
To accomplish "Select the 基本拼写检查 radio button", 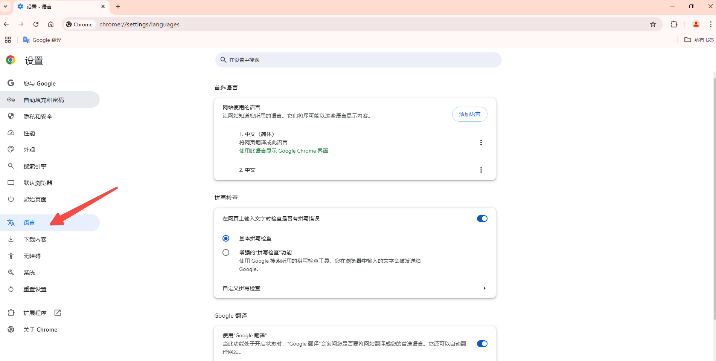I will point(226,239).
